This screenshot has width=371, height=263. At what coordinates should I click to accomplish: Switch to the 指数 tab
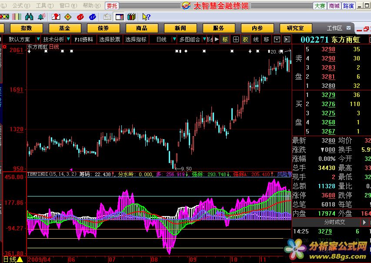click(x=26, y=28)
